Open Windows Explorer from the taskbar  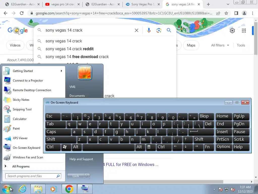38,189
